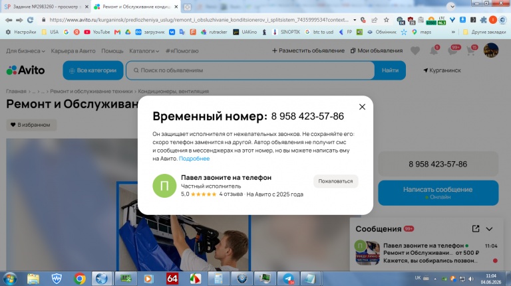Collapse the Сообщения panel chevron
Viewport: 511px width, 286px height.
[x=489, y=229]
